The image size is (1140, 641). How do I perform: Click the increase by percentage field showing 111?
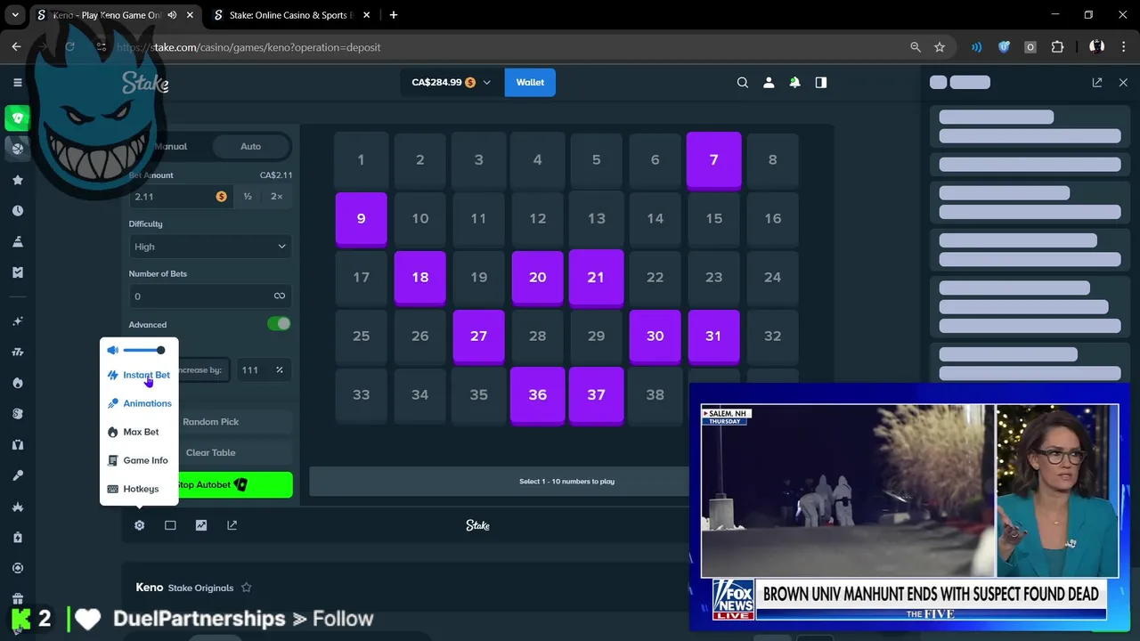click(263, 370)
